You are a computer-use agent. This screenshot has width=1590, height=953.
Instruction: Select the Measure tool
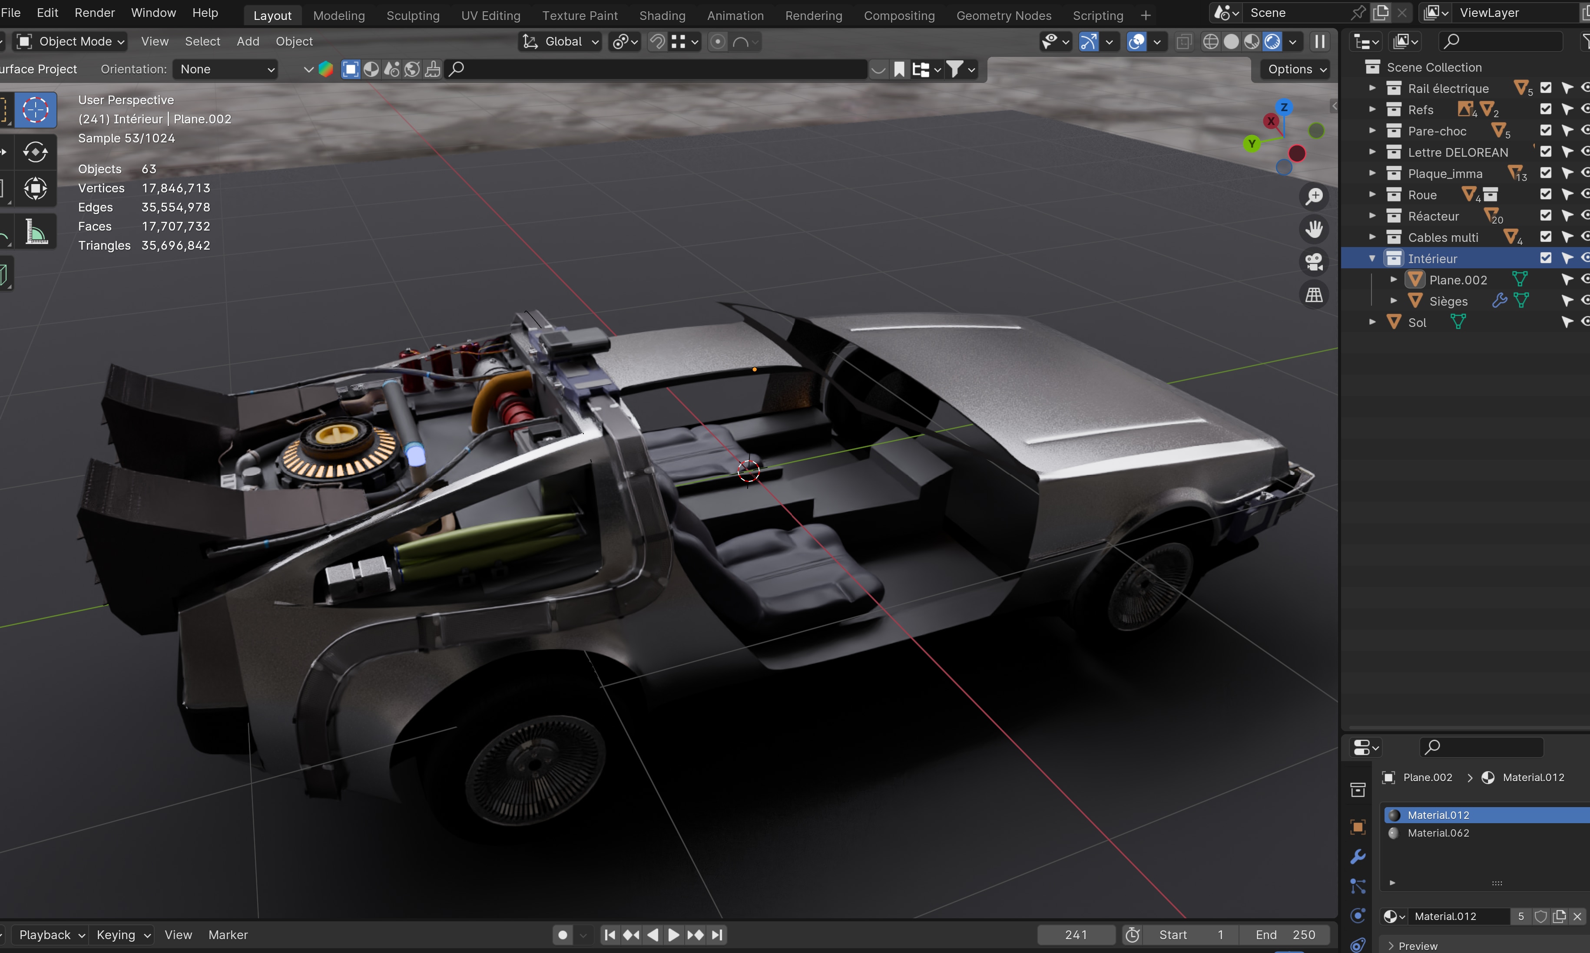[x=35, y=232]
